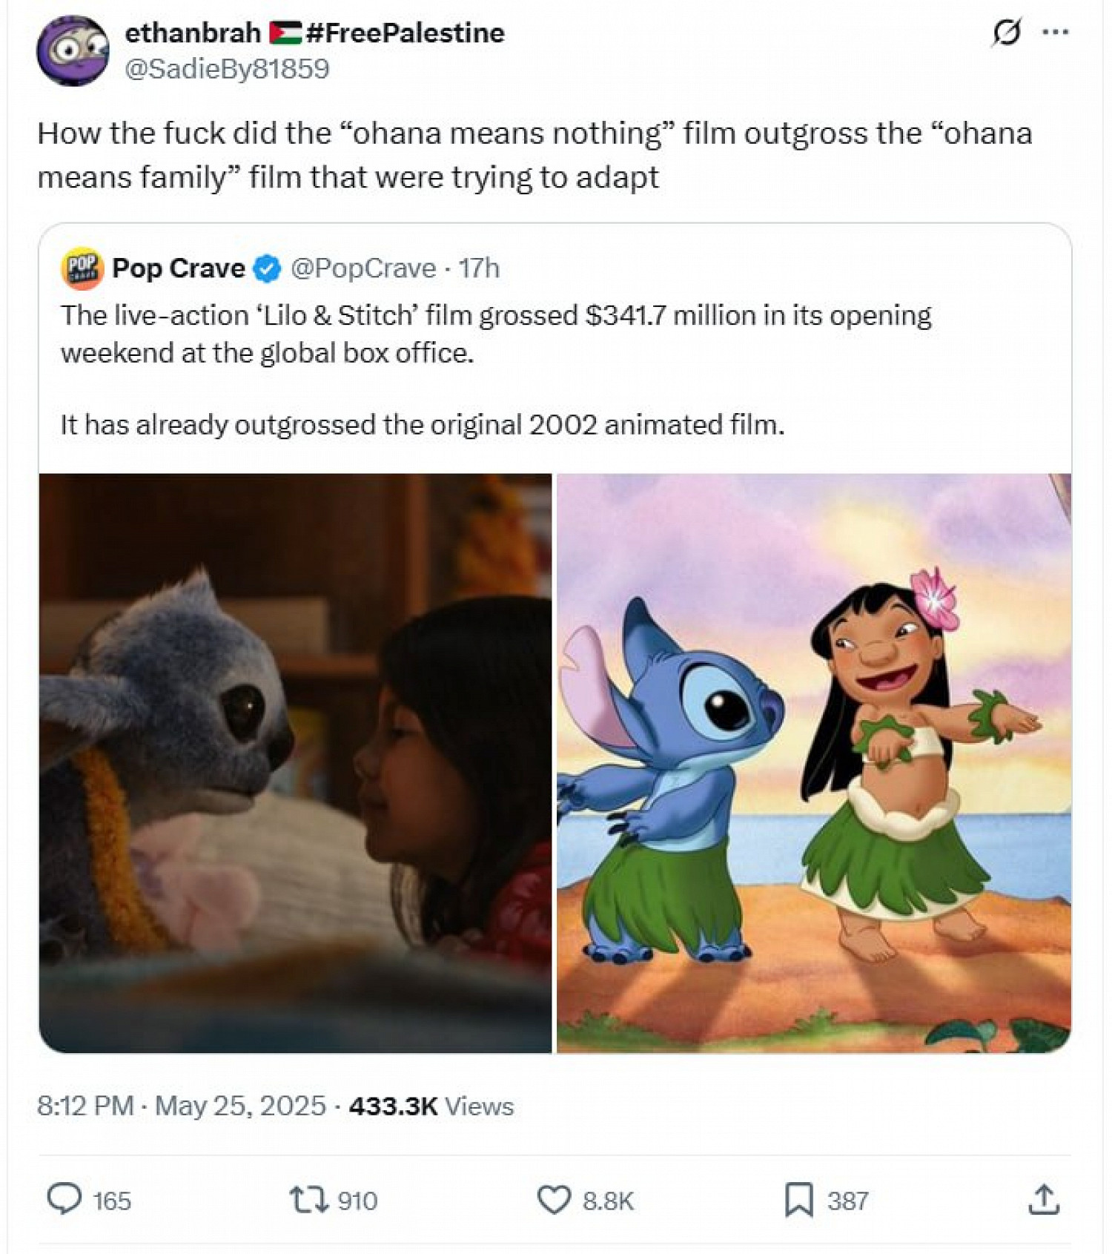1112x1254 pixels.
Task: Click the 8:12 PM timestamp
Action: (x=85, y=1106)
